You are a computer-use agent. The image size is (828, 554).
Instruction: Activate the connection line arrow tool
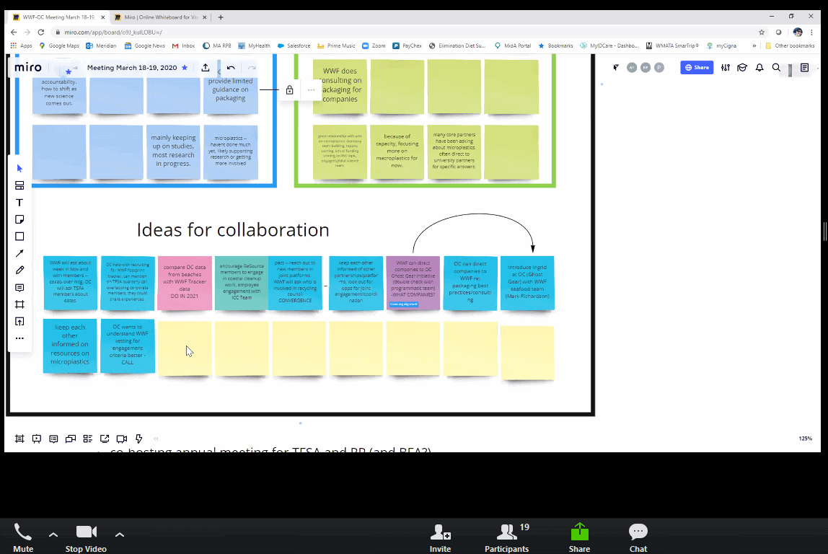[x=19, y=253]
